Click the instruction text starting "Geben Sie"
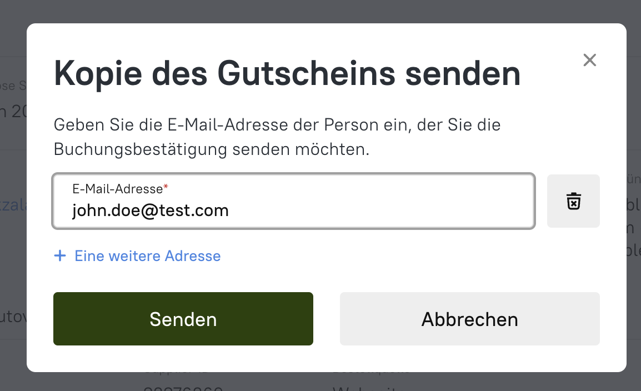The height and width of the screenshot is (391, 641). tap(277, 124)
